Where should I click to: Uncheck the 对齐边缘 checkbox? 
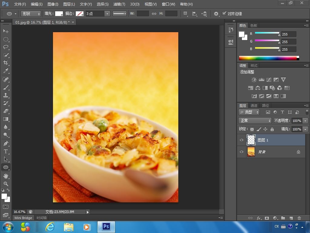click(224, 14)
